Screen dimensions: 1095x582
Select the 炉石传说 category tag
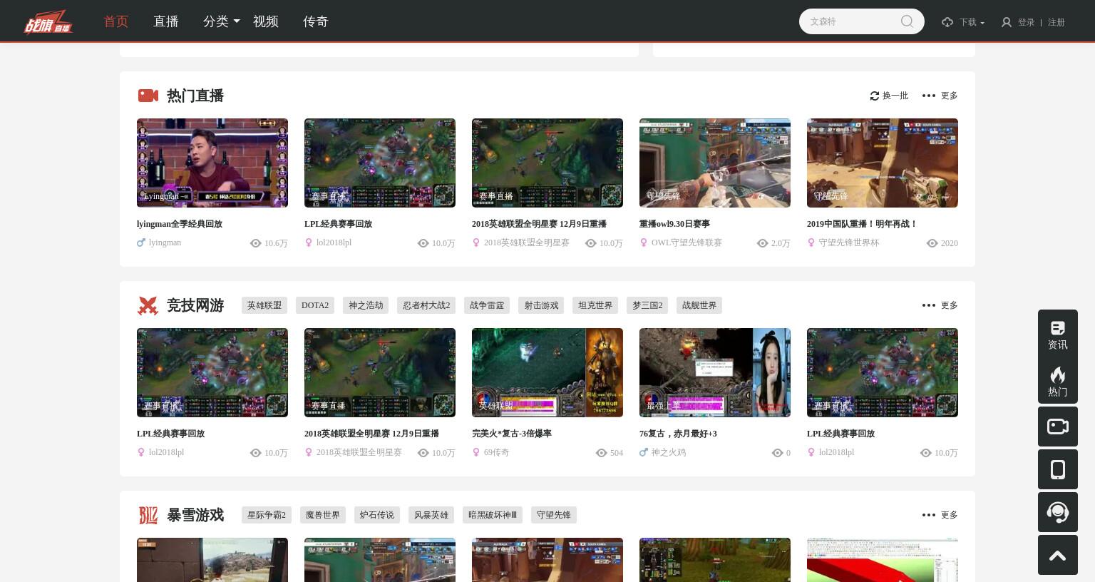pos(377,515)
